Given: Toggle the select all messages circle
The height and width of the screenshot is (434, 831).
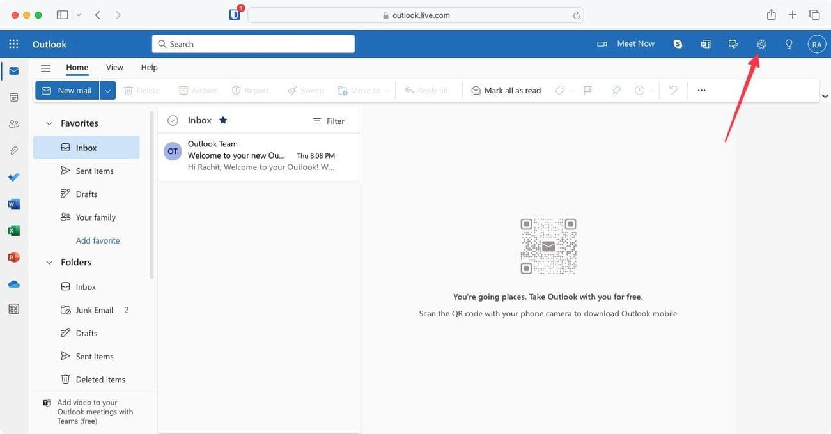Looking at the screenshot, I should 173,120.
